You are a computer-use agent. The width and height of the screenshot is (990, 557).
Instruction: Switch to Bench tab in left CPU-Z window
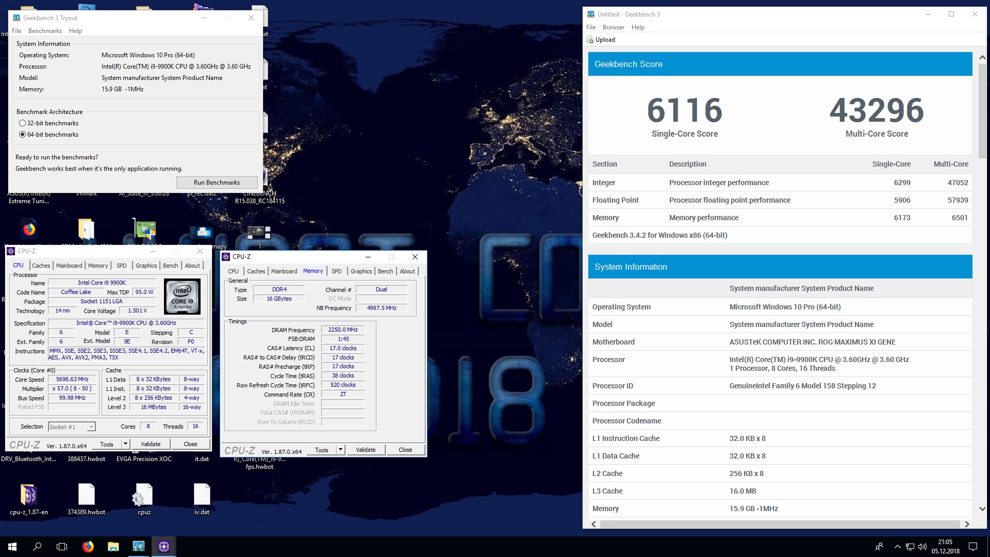(x=170, y=266)
